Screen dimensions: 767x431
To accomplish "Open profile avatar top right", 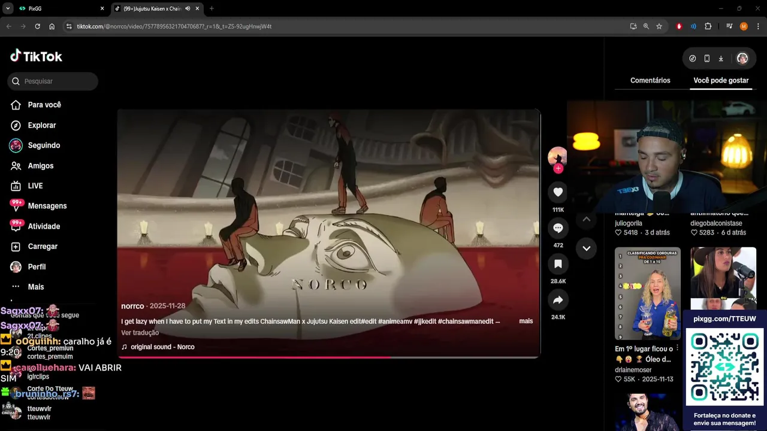I will point(742,58).
